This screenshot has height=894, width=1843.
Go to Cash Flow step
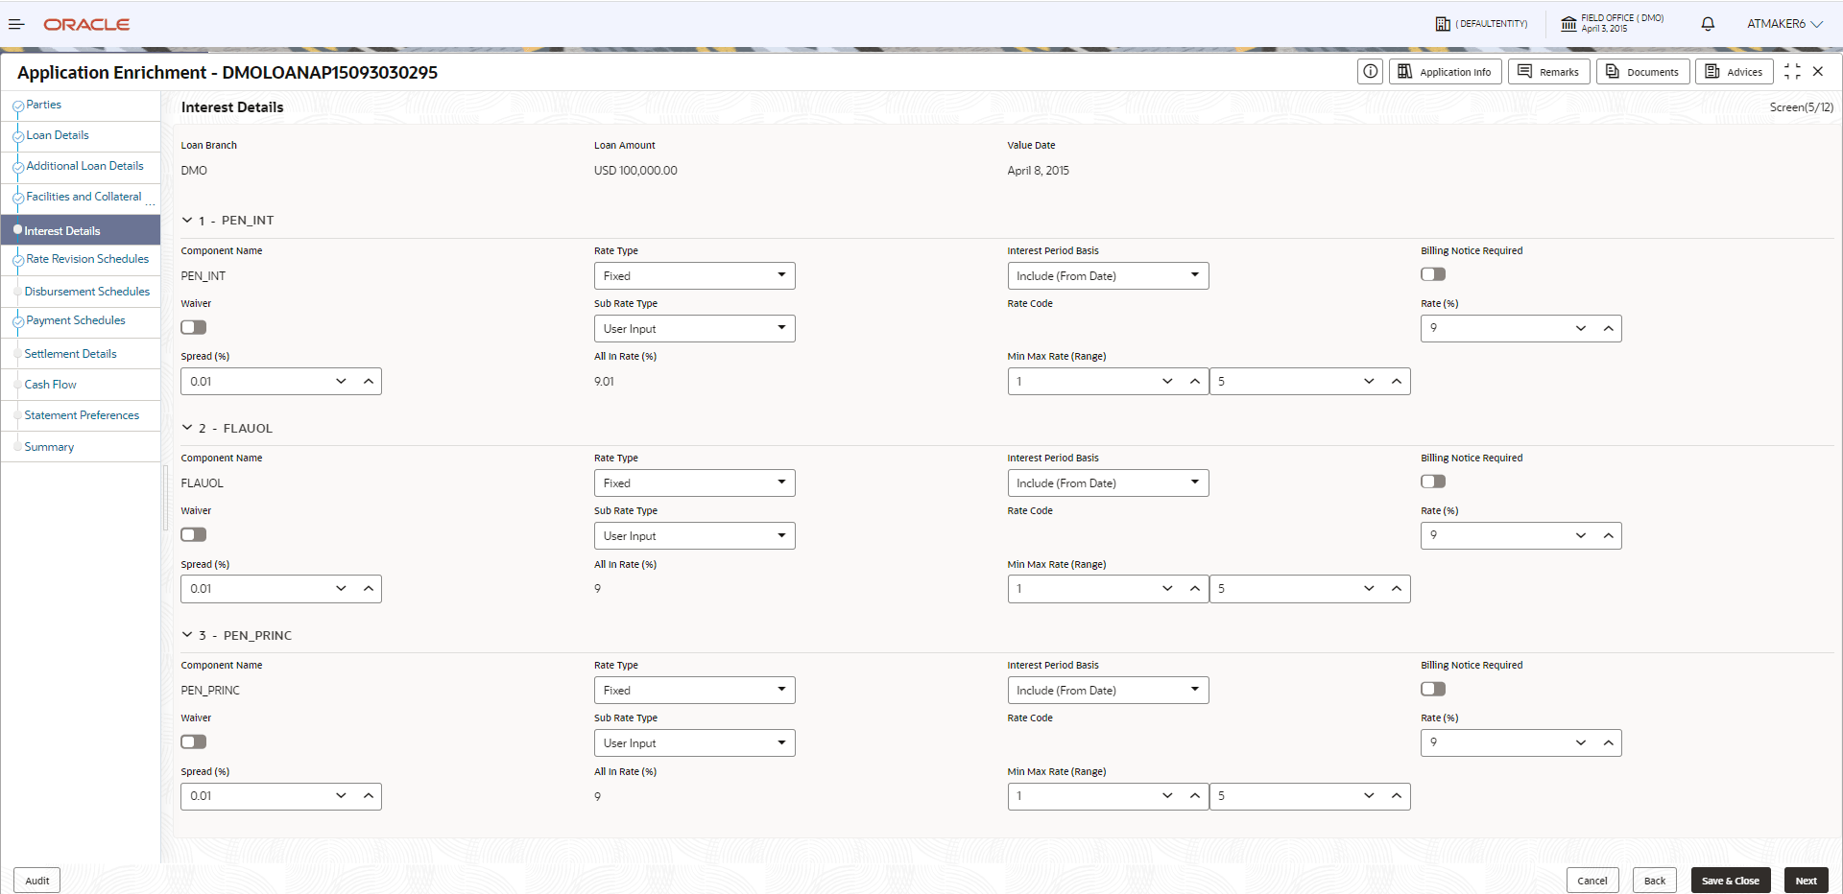[x=50, y=385]
